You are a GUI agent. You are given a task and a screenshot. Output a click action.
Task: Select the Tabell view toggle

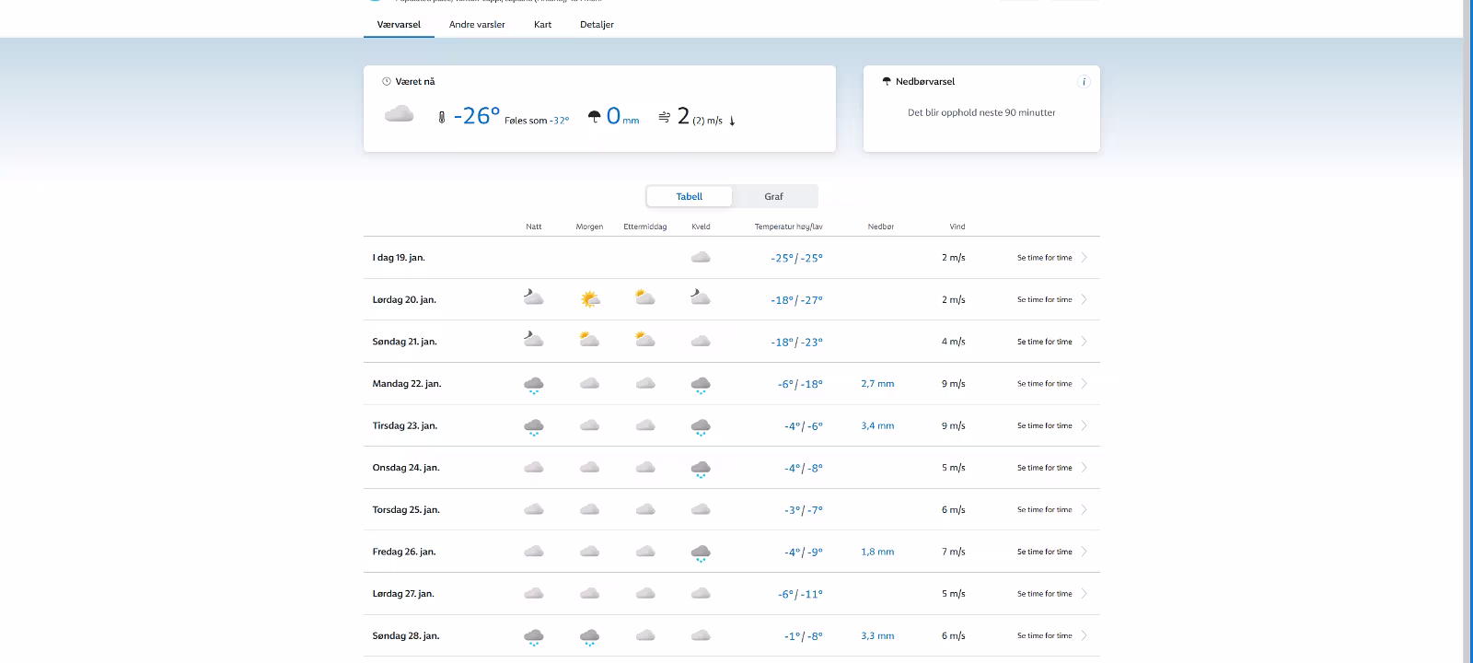[689, 196]
